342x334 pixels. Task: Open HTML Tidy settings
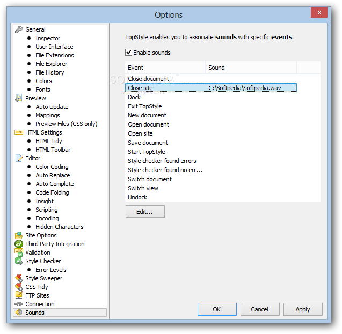point(49,141)
